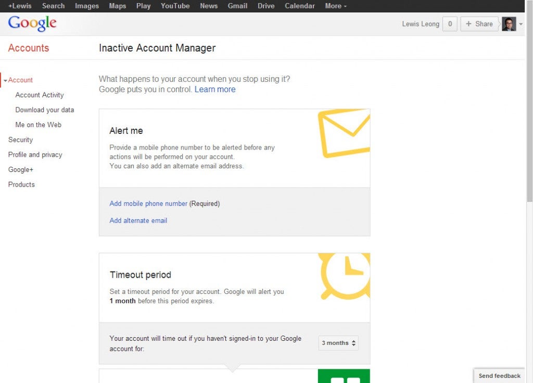Open the 3 months timeout dropdown
533x383 pixels.
click(x=338, y=343)
